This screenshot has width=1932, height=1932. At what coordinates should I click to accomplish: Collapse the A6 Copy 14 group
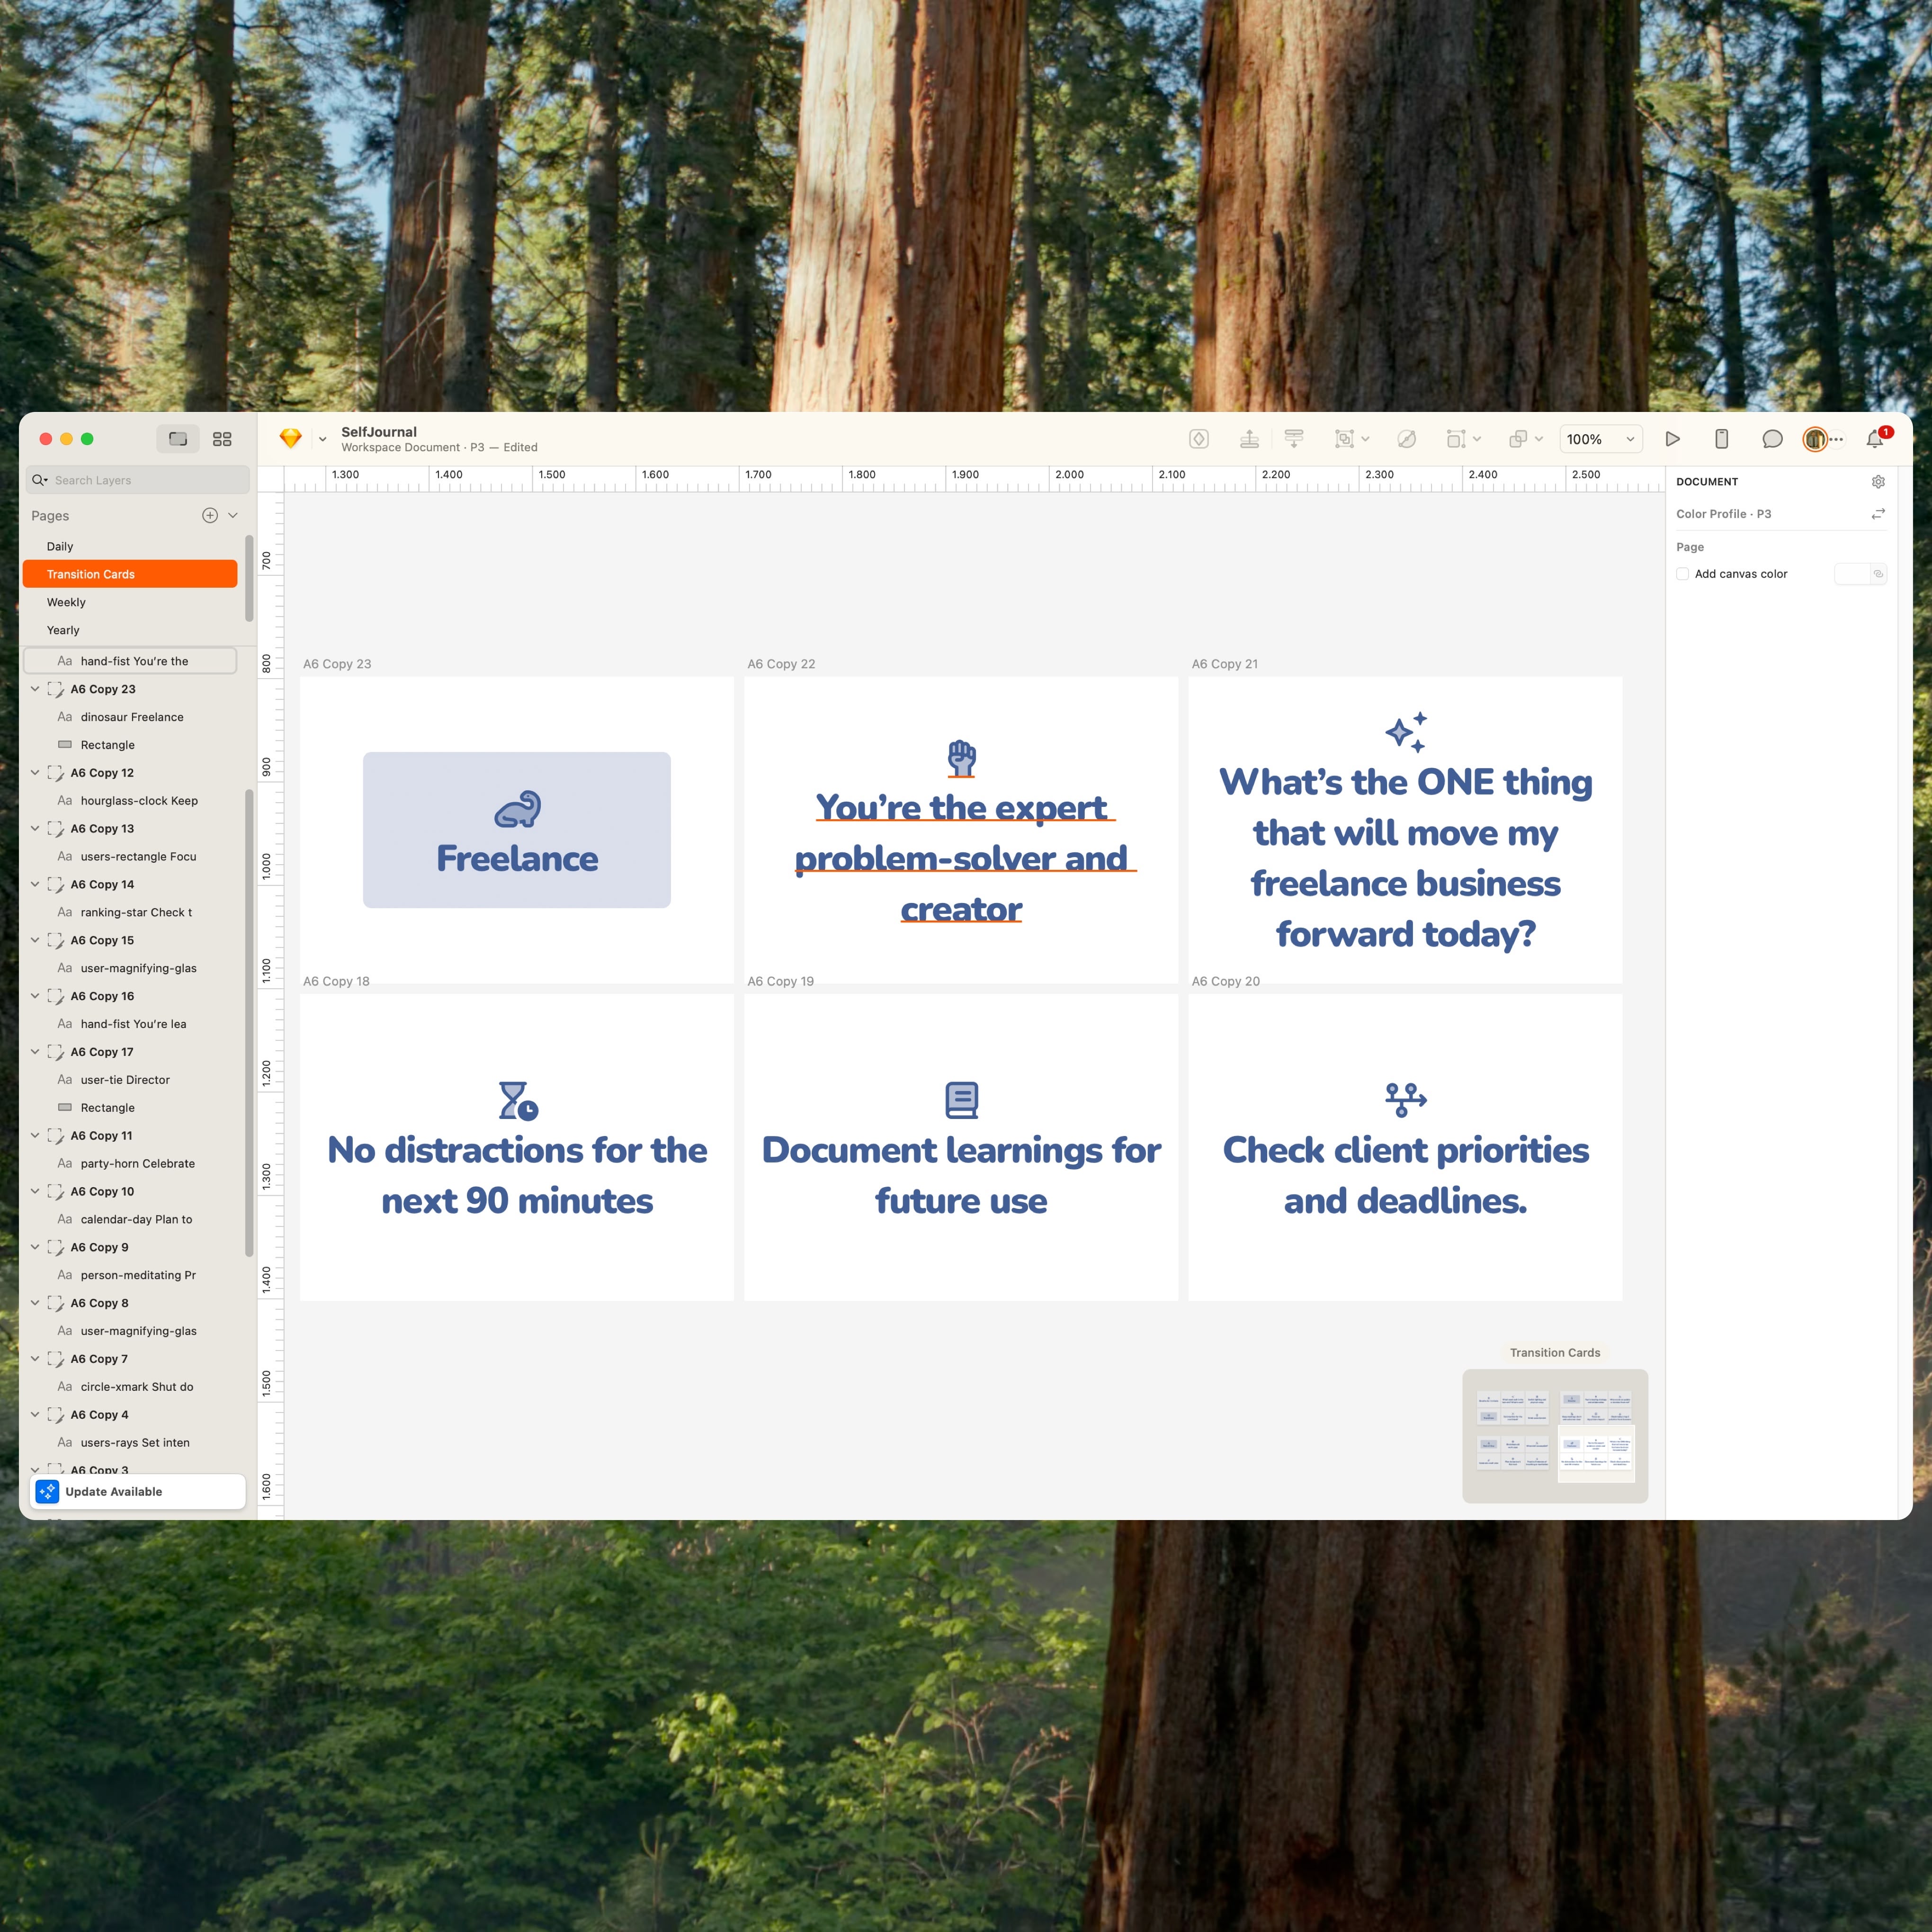coord(35,884)
